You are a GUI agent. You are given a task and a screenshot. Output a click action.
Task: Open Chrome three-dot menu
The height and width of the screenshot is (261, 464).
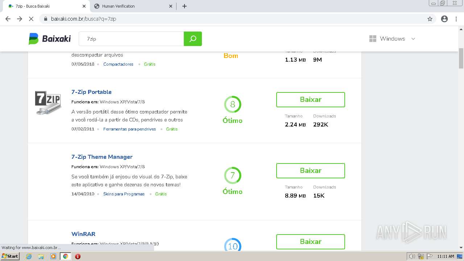pyautogui.click(x=456, y=19)
